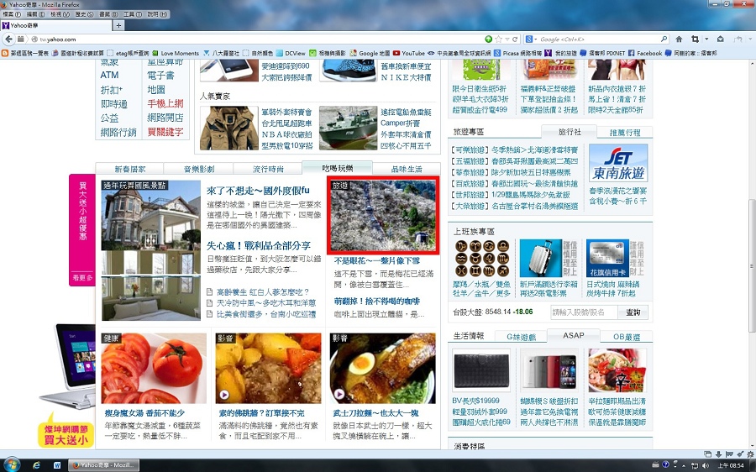Open the Google 地圖 bookmark
756x472 pixels.
370,53
